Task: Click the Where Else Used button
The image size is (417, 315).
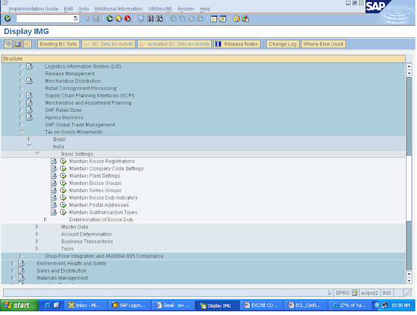Action: [x=323, y=44]
